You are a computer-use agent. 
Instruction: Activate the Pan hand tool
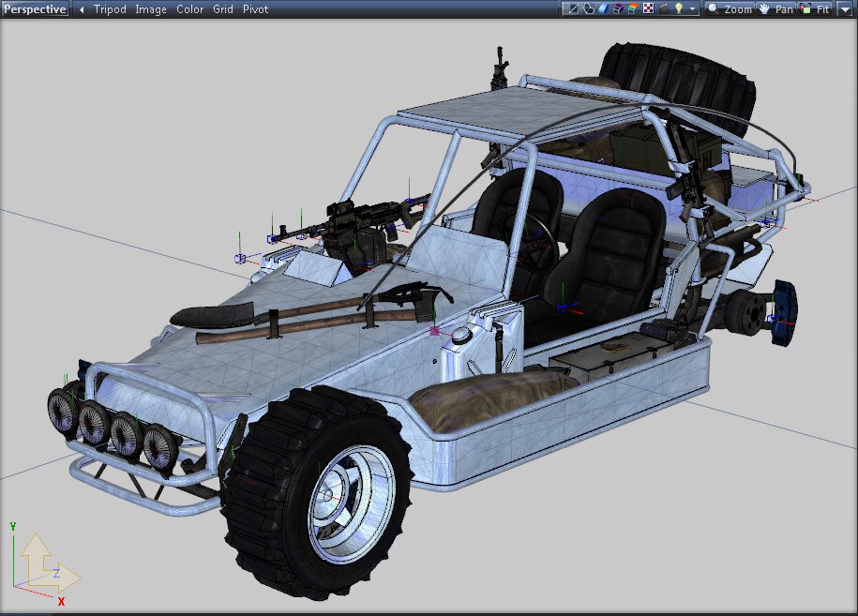coord(775,9)
